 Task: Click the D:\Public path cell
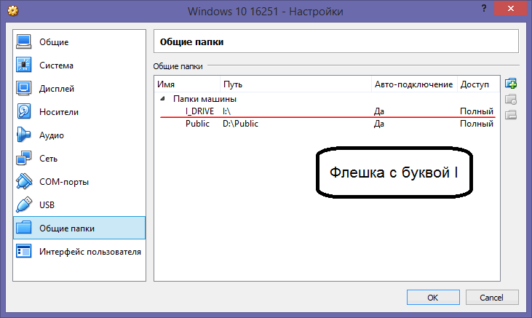pos(240,124)
